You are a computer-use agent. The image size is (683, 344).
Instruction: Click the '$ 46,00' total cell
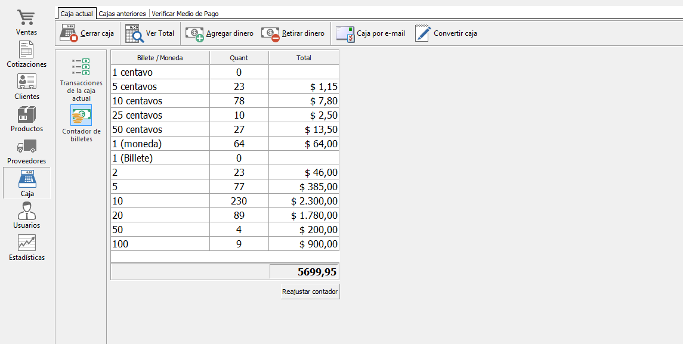click(304, 172)
